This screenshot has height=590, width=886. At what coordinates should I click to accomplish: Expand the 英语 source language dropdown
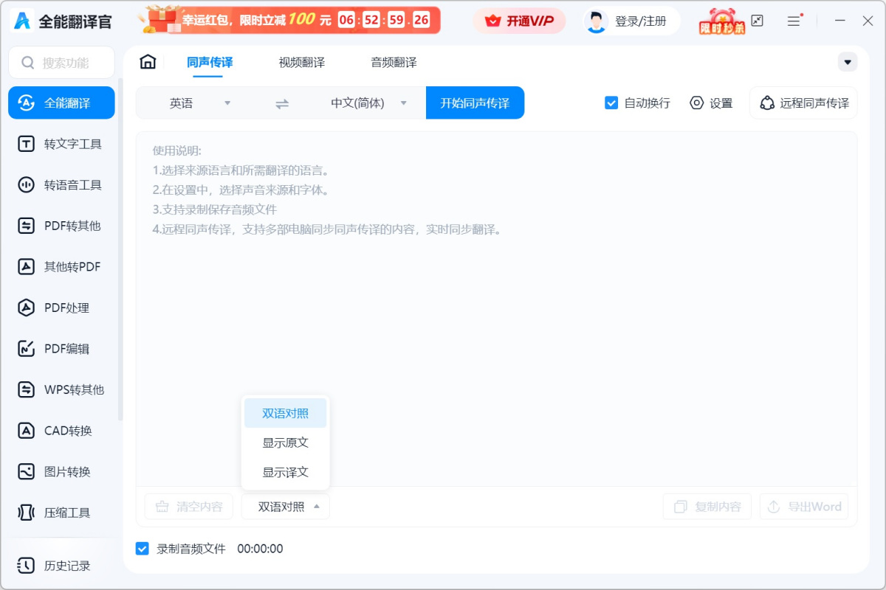[190, 103]
